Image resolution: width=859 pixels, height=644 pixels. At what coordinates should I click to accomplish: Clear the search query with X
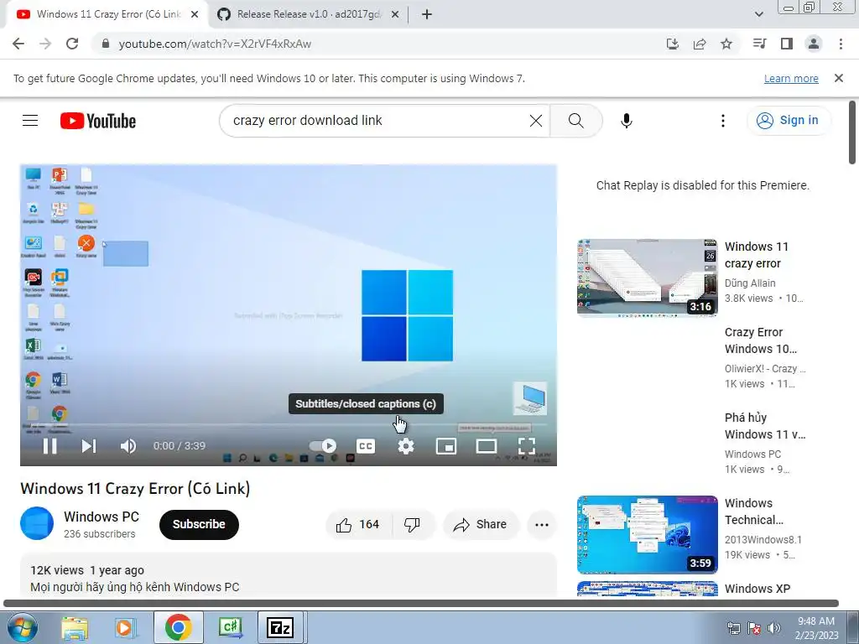(536, 121)
